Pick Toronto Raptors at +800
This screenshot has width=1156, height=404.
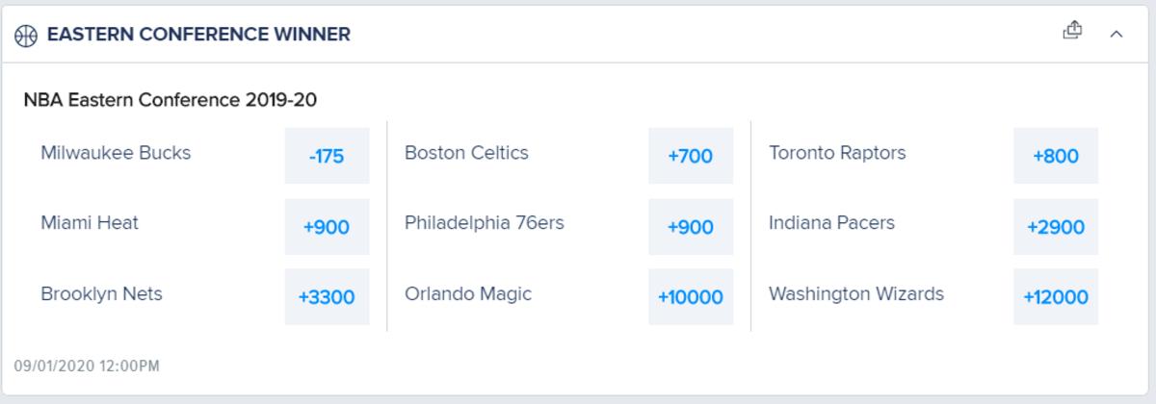(x=1055, y=156)
